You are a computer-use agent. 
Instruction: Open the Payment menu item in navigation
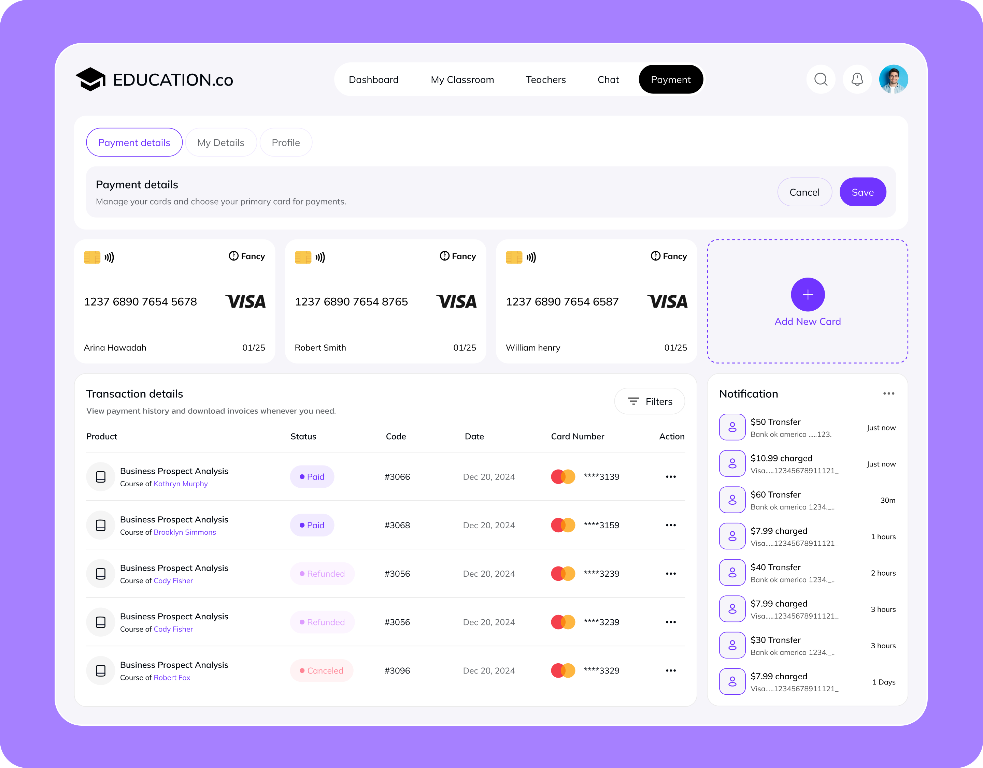tap(671, 79)
